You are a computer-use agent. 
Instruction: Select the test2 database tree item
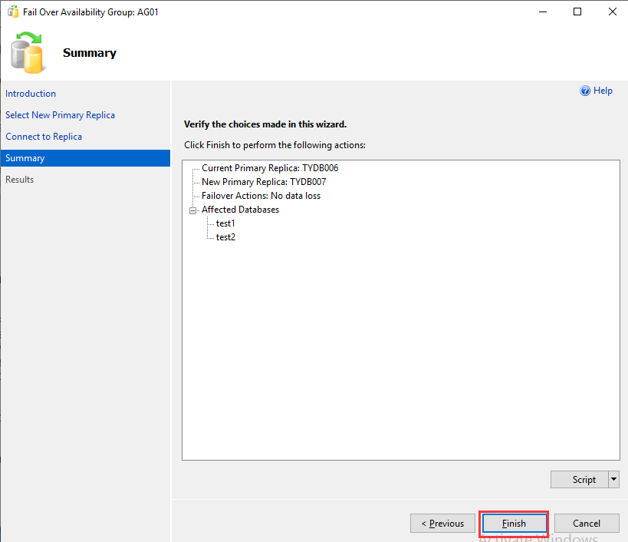point(225,237)
